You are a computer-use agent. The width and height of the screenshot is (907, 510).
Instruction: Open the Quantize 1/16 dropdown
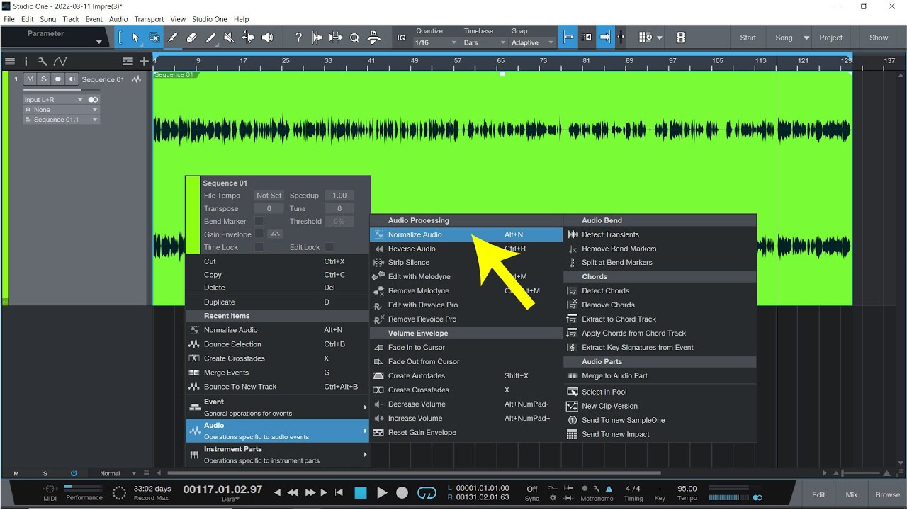click(436, 42)
